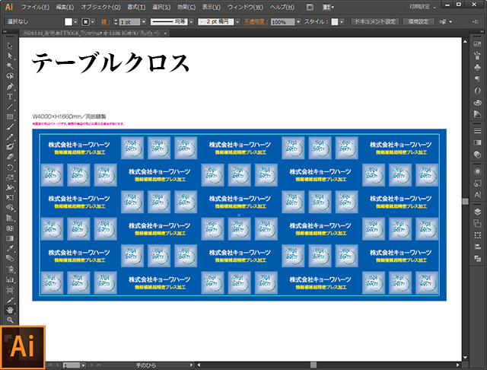Select the Scale tool
The width and height of the screenshot is (487, 370).
coord(10,177)
